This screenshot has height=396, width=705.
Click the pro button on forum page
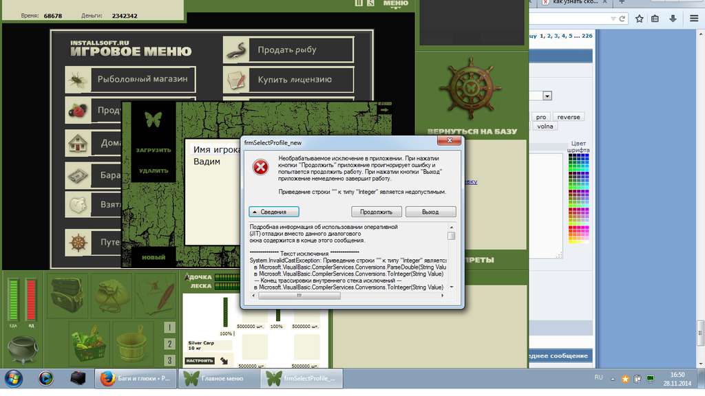pos(541,117)
